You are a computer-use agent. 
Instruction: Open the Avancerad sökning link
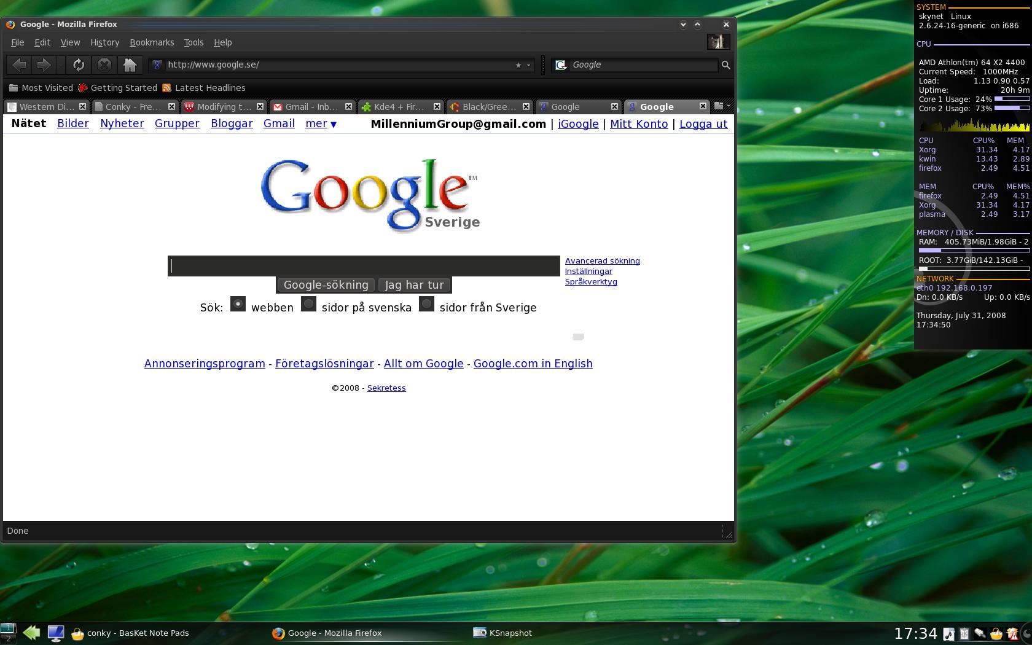click(x=602, y=261)
